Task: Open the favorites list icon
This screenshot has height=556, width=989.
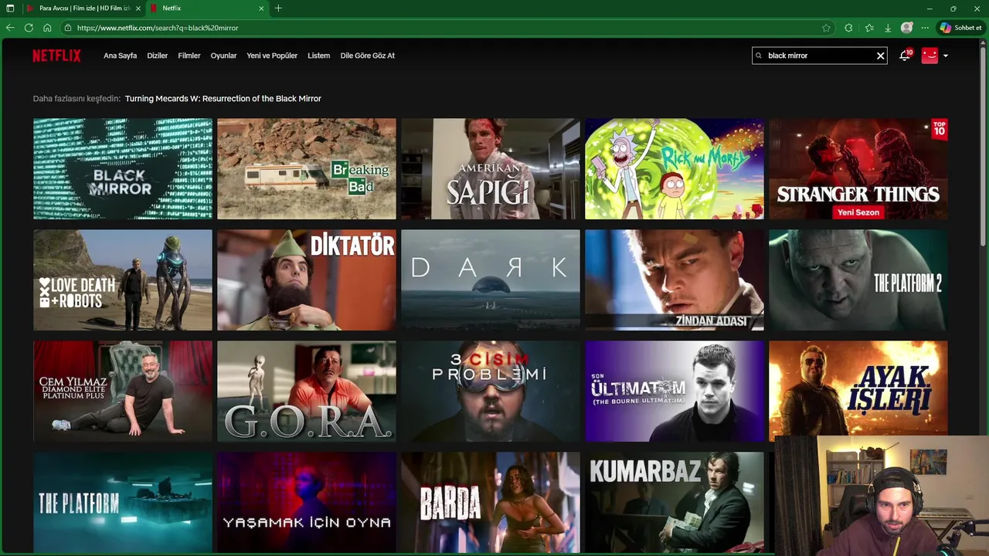Action: [x=869, y=28]
